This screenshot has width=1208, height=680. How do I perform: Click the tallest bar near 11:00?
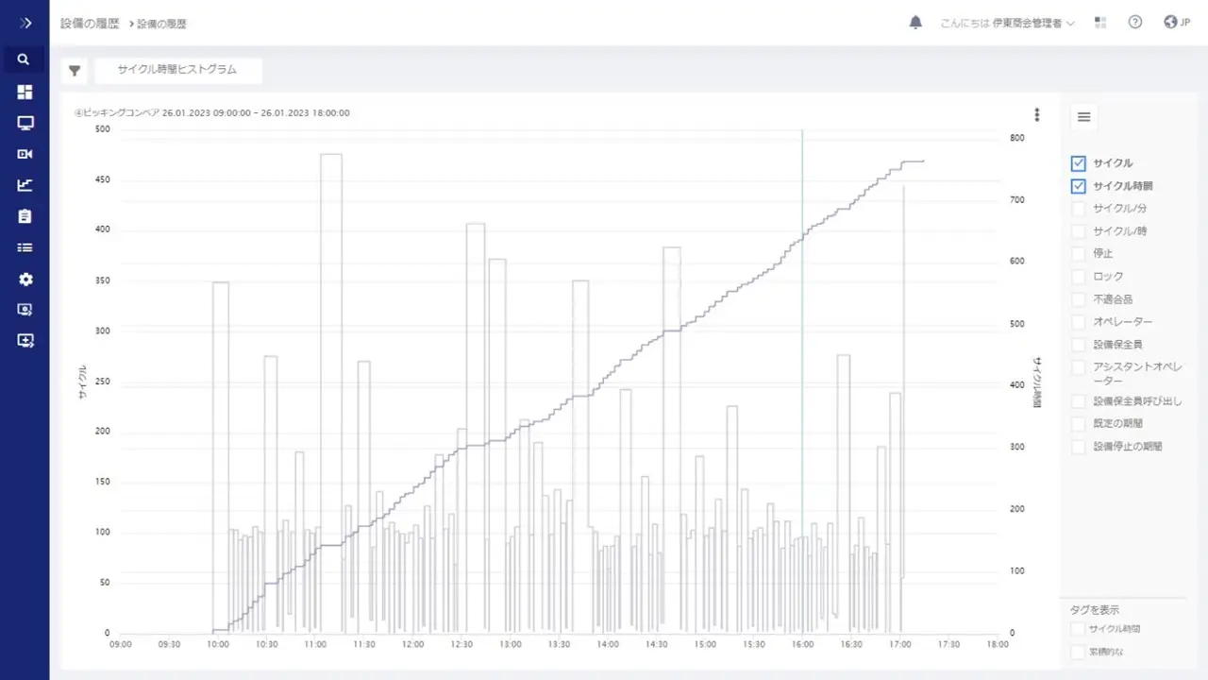pyautogui.click(x=330, y=393)
